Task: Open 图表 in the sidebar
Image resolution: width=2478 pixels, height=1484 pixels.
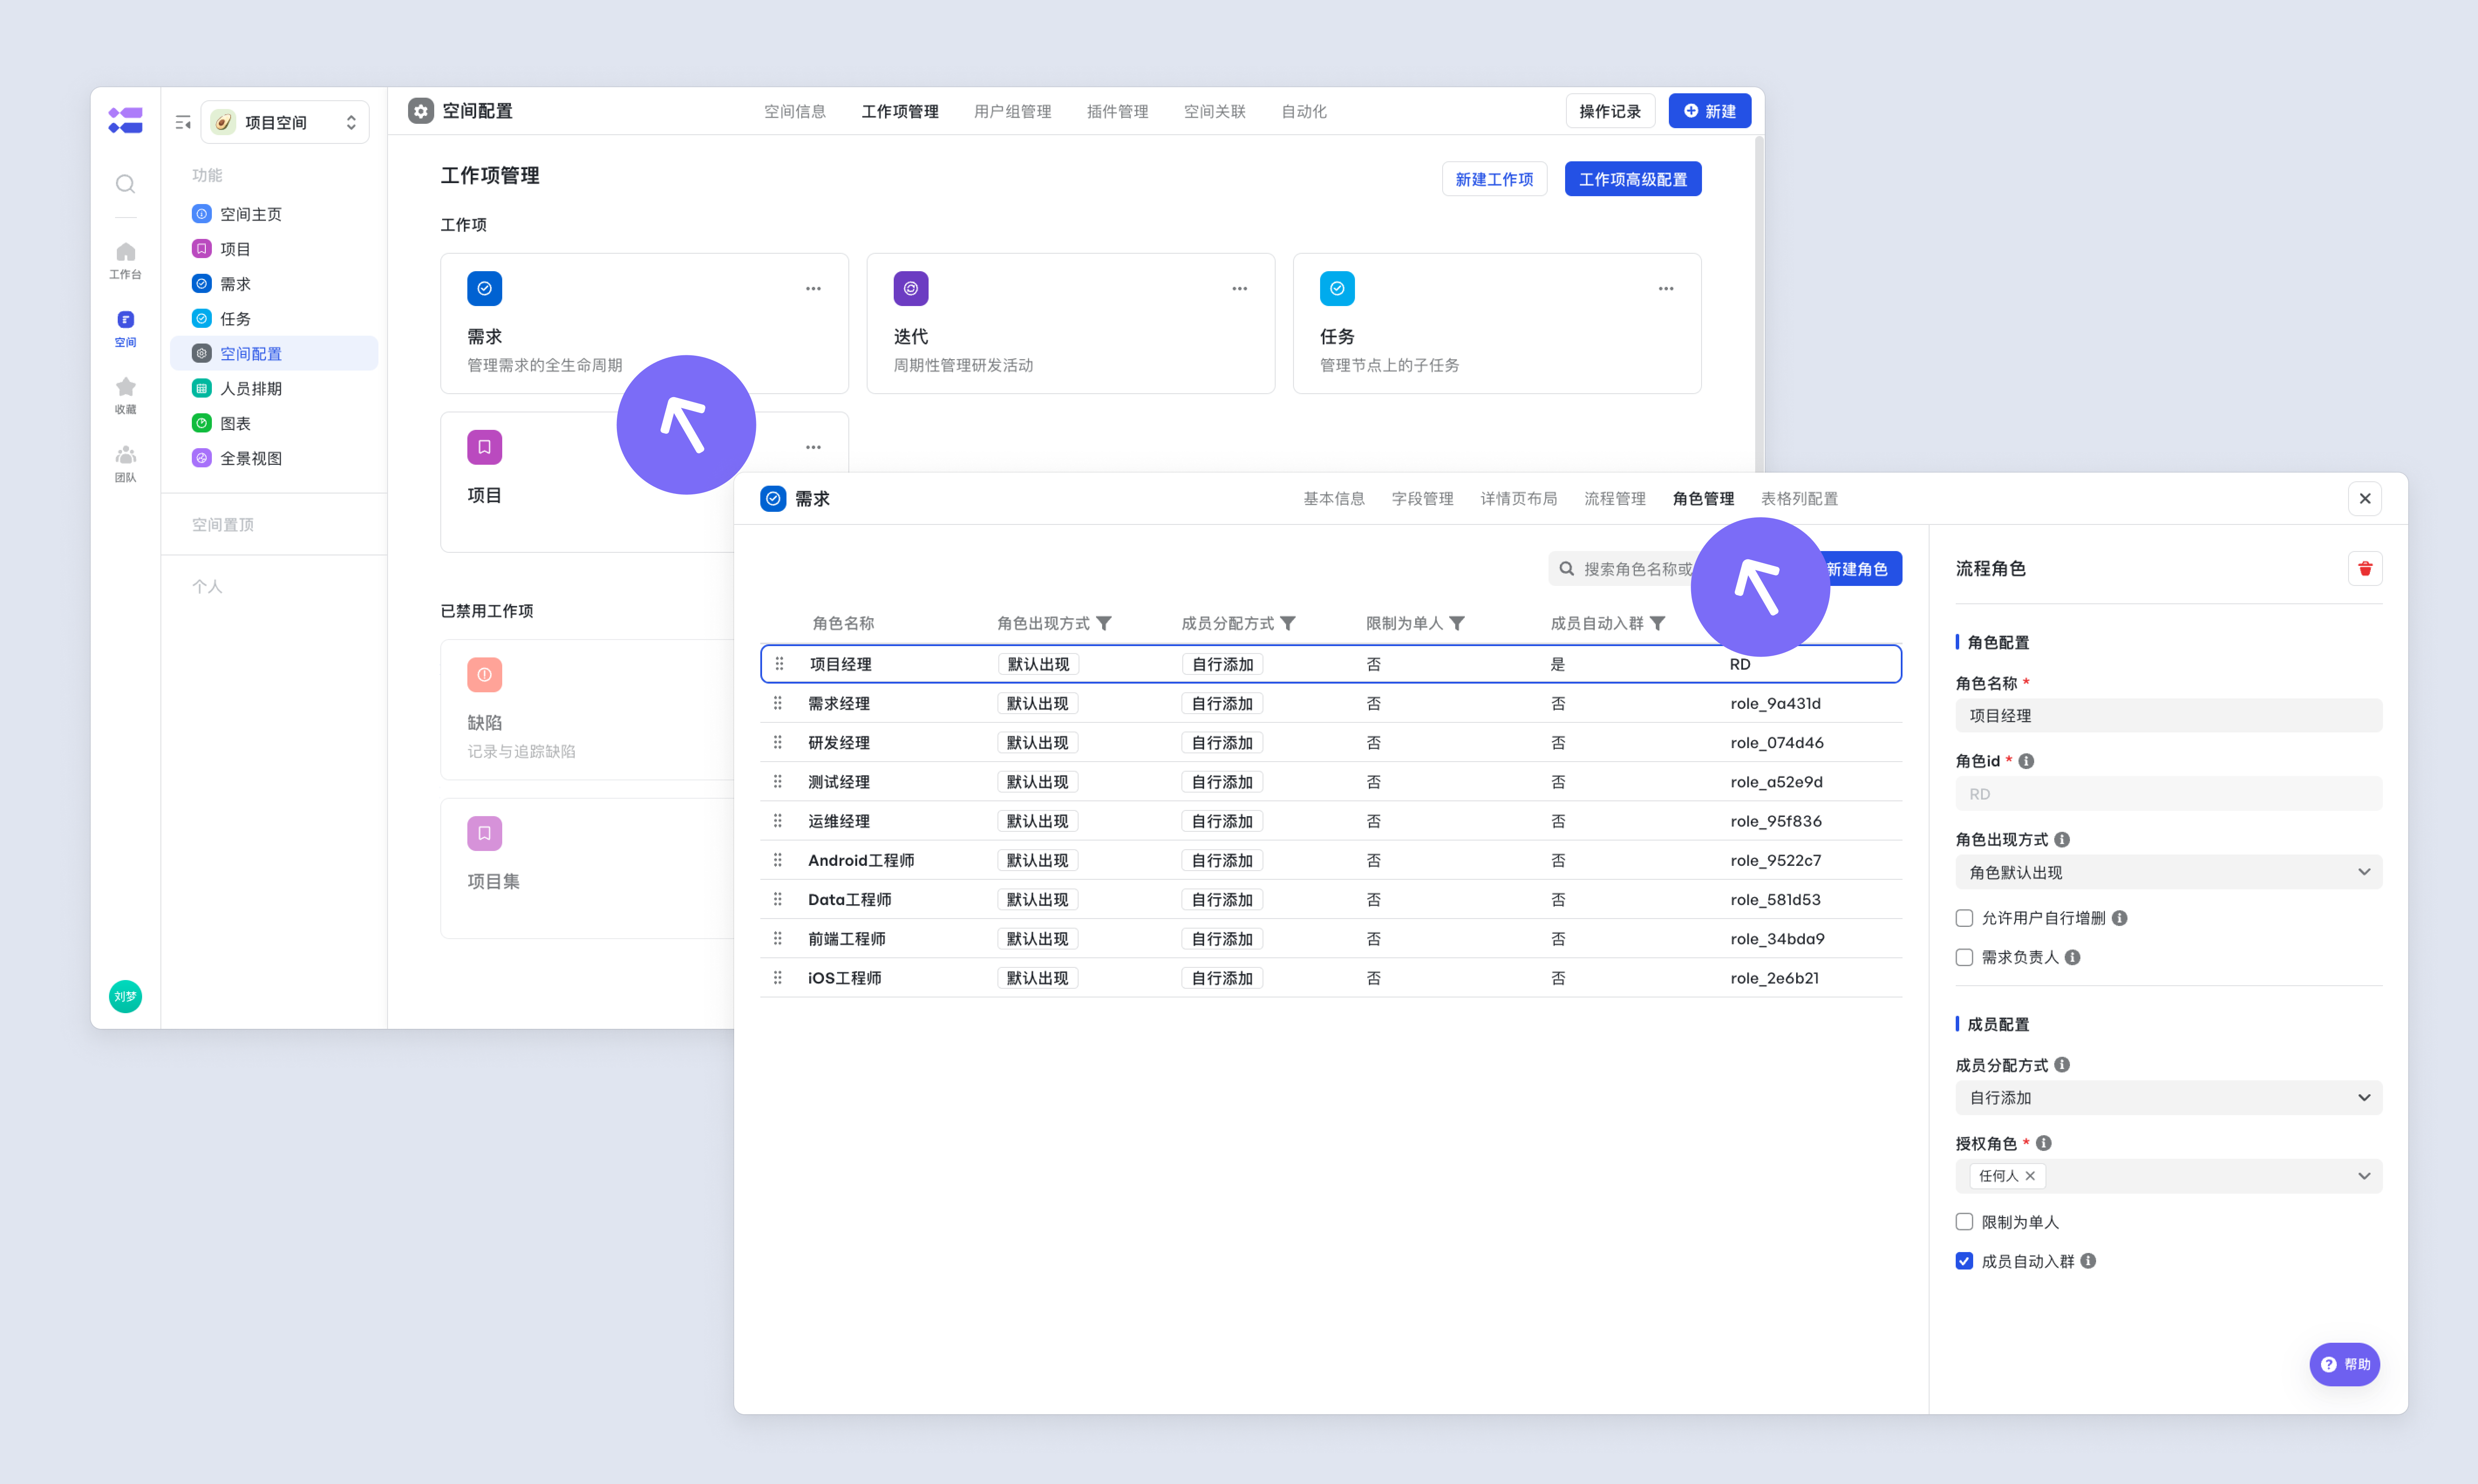Action: (274, 423)
